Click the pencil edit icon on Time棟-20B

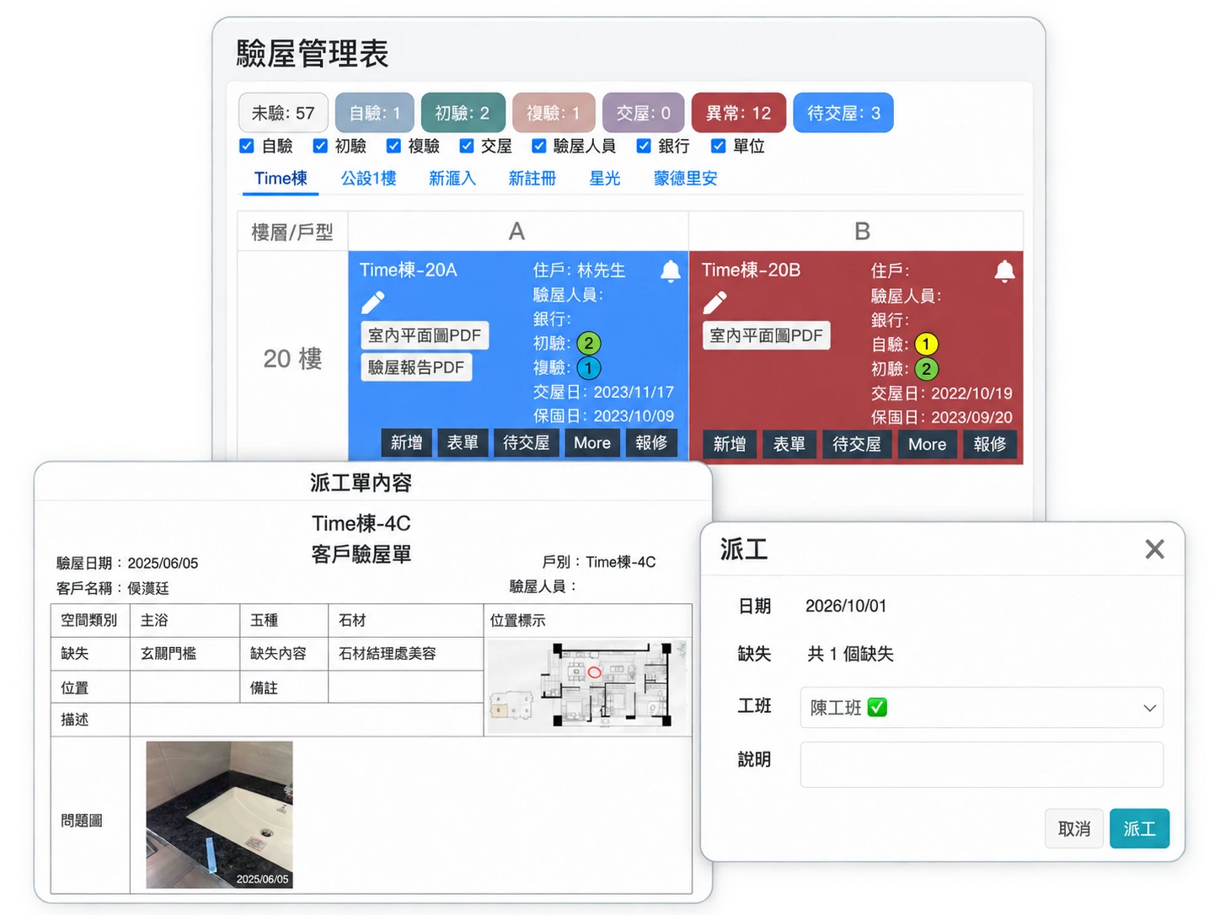point(714,302)
